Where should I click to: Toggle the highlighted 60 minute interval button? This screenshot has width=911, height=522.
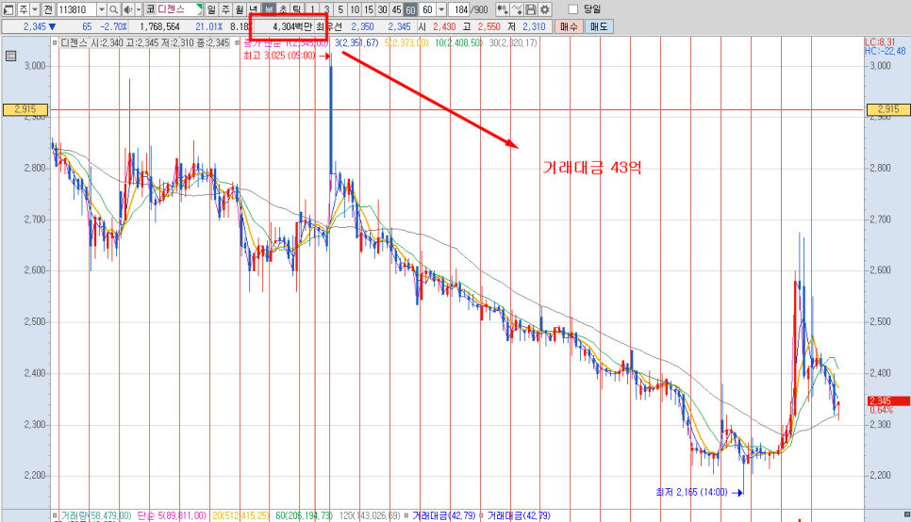[x=410, y=9]
